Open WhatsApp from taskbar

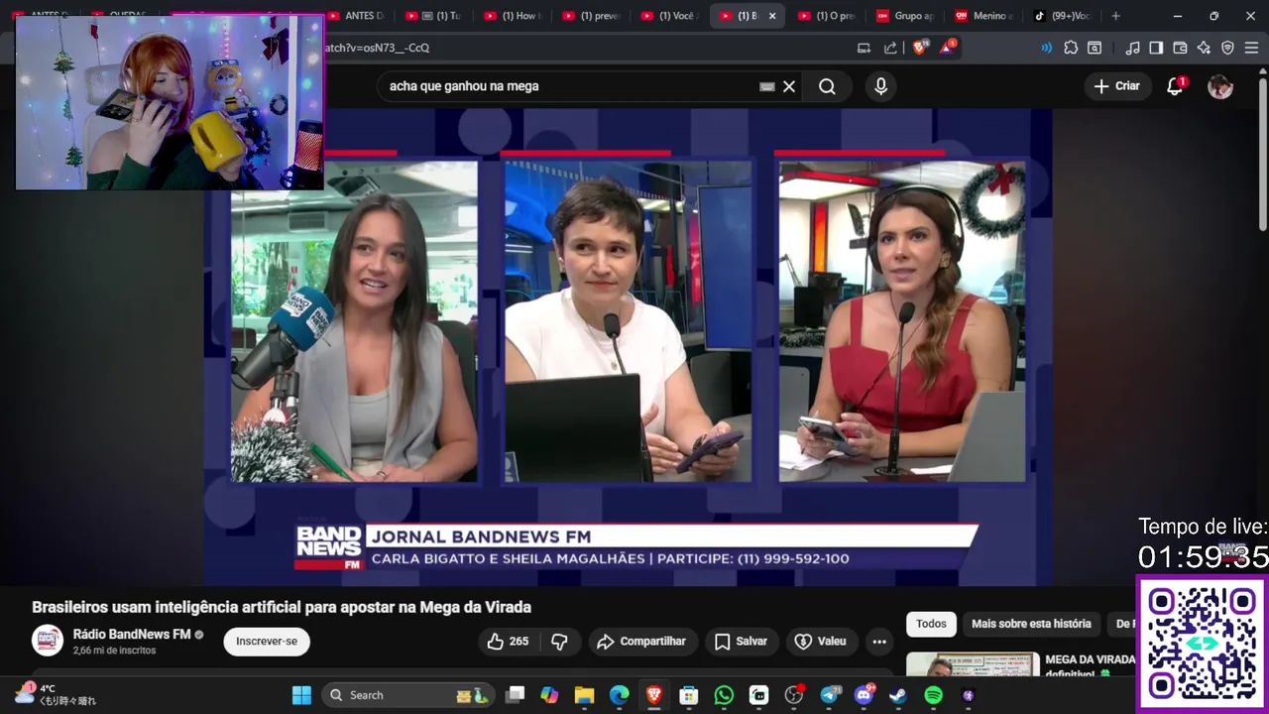tap(724, 695)
